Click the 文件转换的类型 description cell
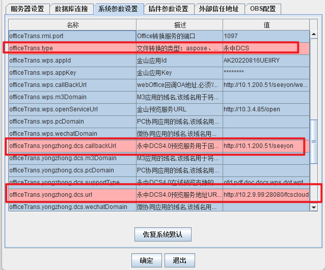This screenshot has height=270, width=325. pos(179,48)
